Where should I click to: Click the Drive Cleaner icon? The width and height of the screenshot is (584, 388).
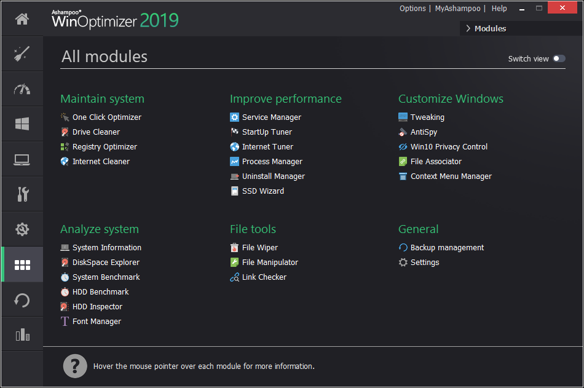point(65,132)
